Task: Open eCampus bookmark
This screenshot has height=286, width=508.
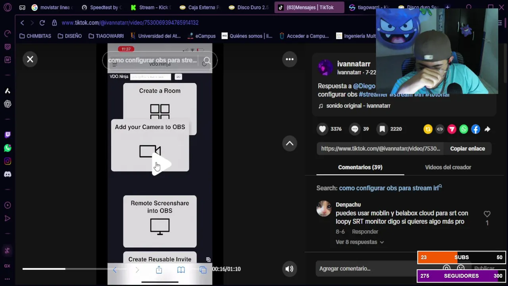Action: (x=201, y=36)
